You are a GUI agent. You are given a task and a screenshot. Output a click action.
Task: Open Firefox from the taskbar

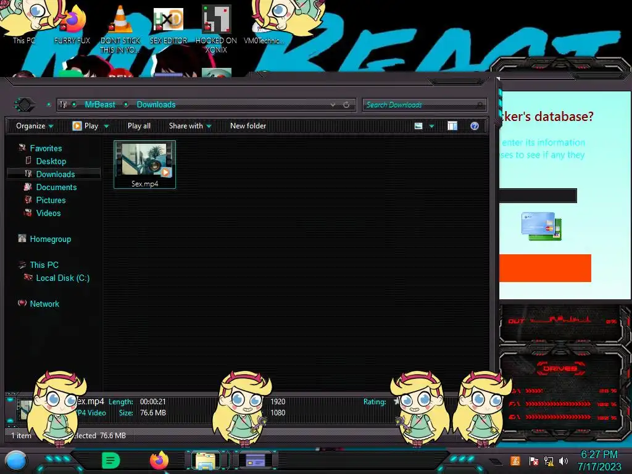click(x=159, y=460)
